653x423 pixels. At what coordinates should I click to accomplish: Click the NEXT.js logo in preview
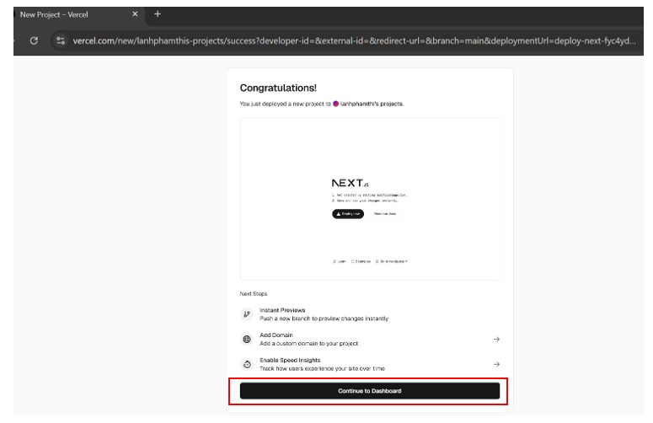tap(350, 183)
